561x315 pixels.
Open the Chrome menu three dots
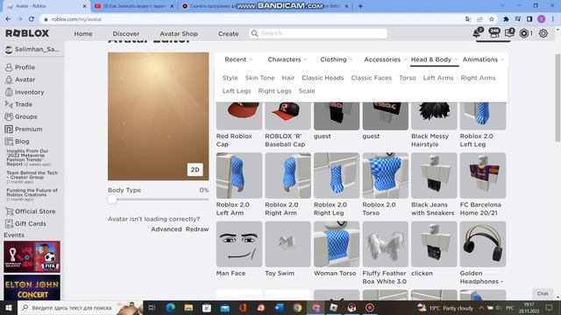pyautogui.click(x=553, y=19)
